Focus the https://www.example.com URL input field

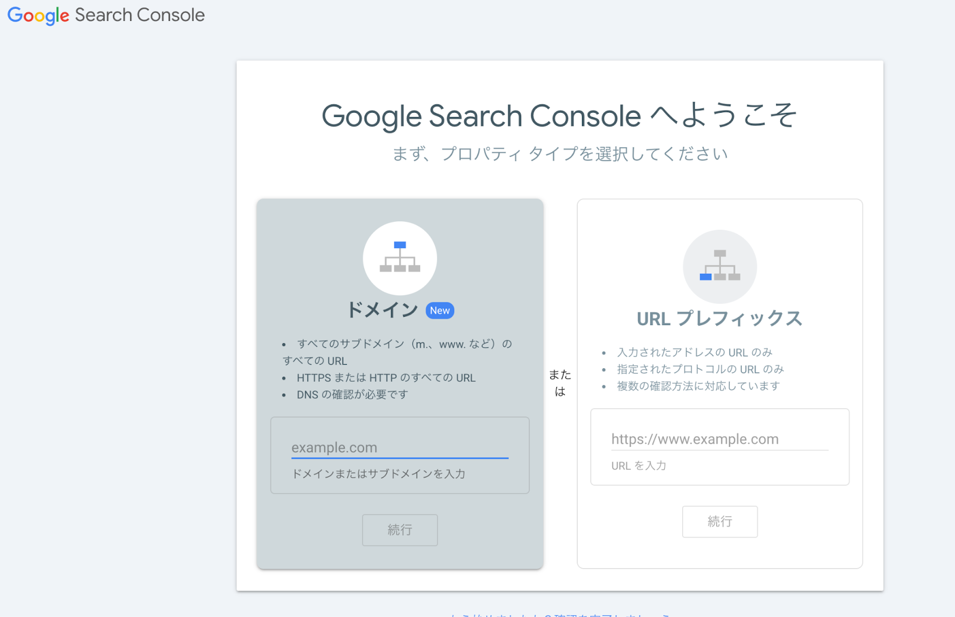click(x=720, y=439)
